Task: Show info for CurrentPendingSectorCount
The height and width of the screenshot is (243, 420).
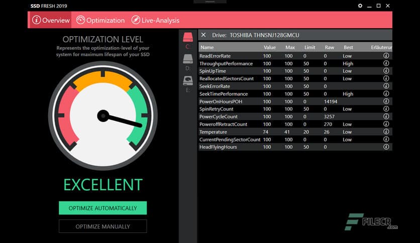Action: (x=386, y=139)
